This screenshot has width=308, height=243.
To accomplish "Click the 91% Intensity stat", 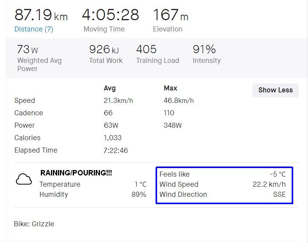I will (x=204, y=50).
